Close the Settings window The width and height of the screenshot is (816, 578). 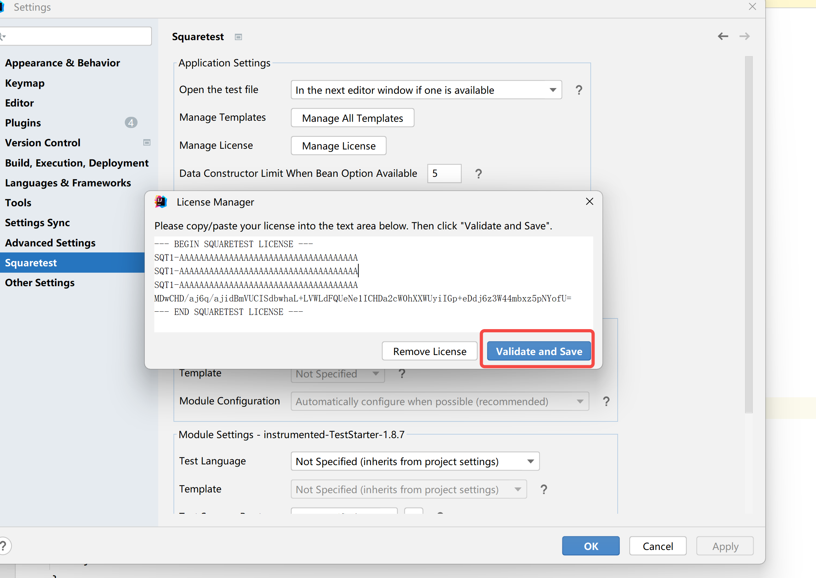752,6
